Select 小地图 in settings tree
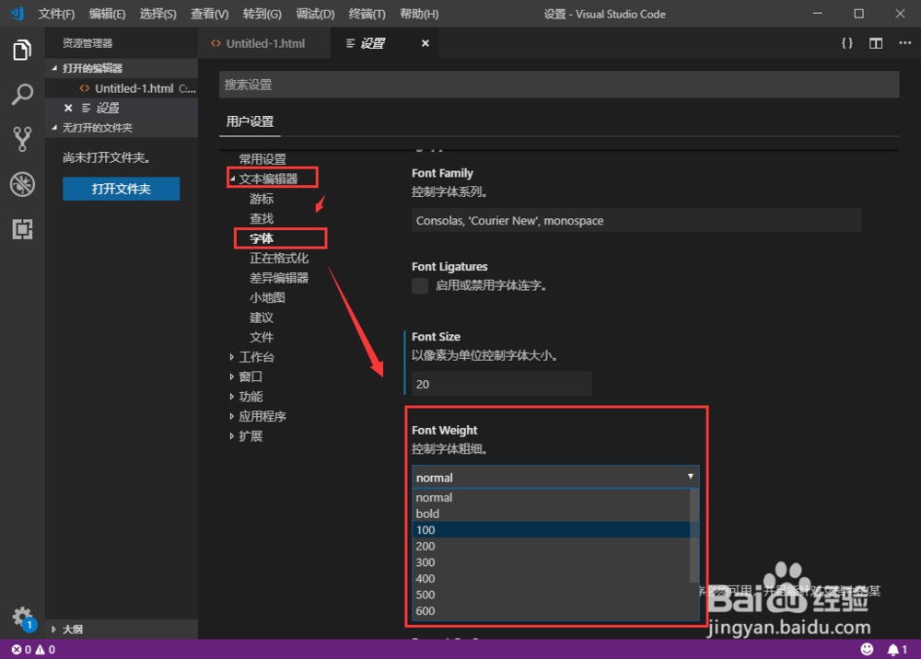921x659 pixels. click(267, 297)
